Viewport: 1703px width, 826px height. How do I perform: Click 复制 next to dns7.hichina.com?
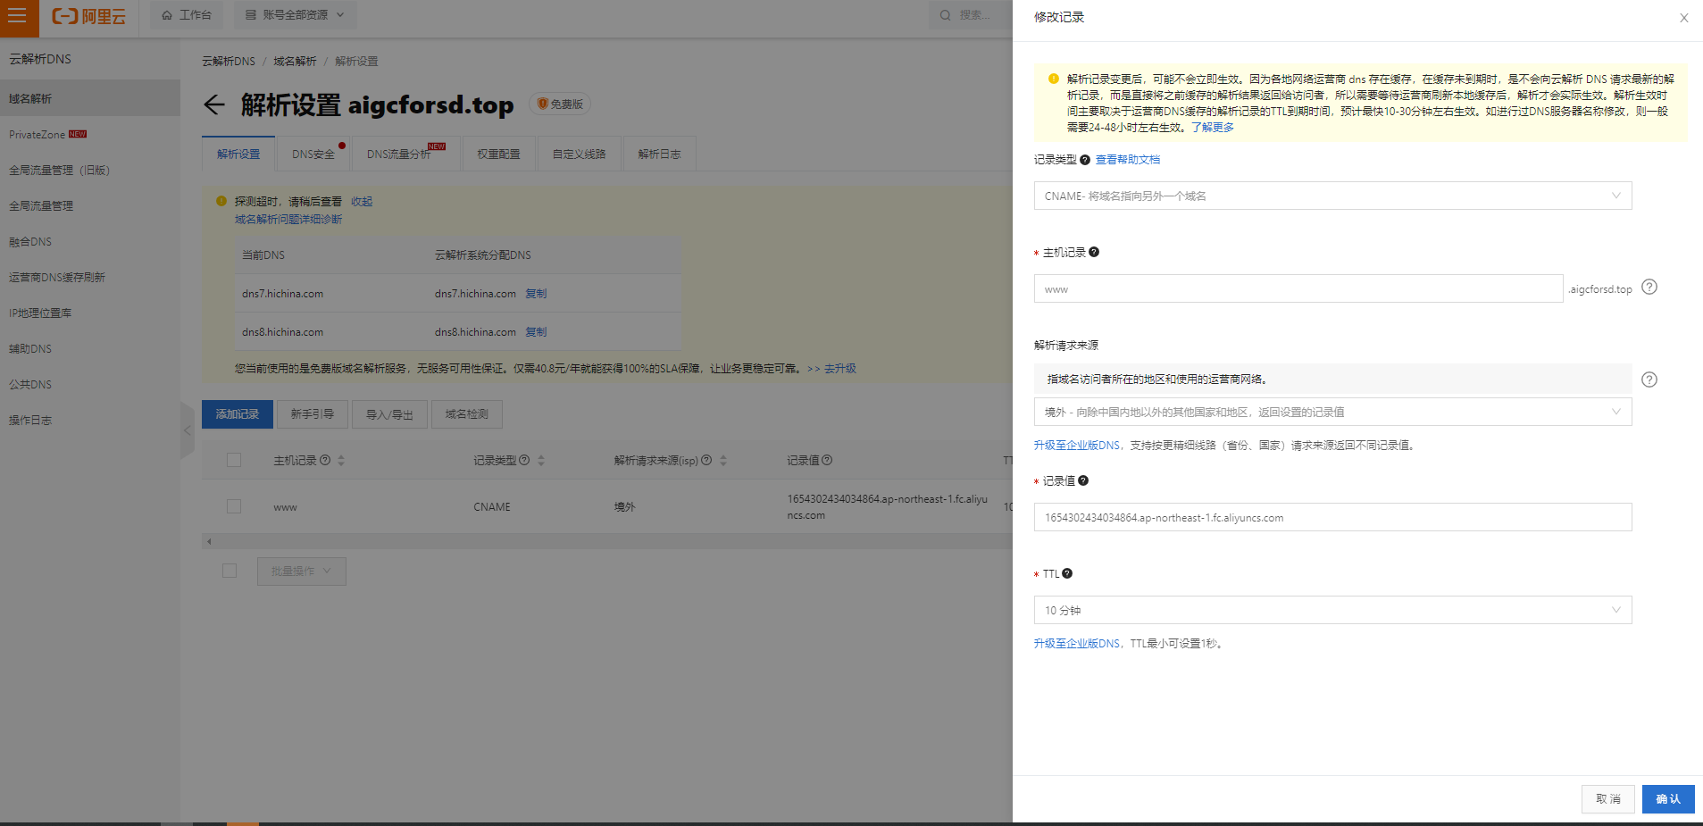click(x=536, y=294)
